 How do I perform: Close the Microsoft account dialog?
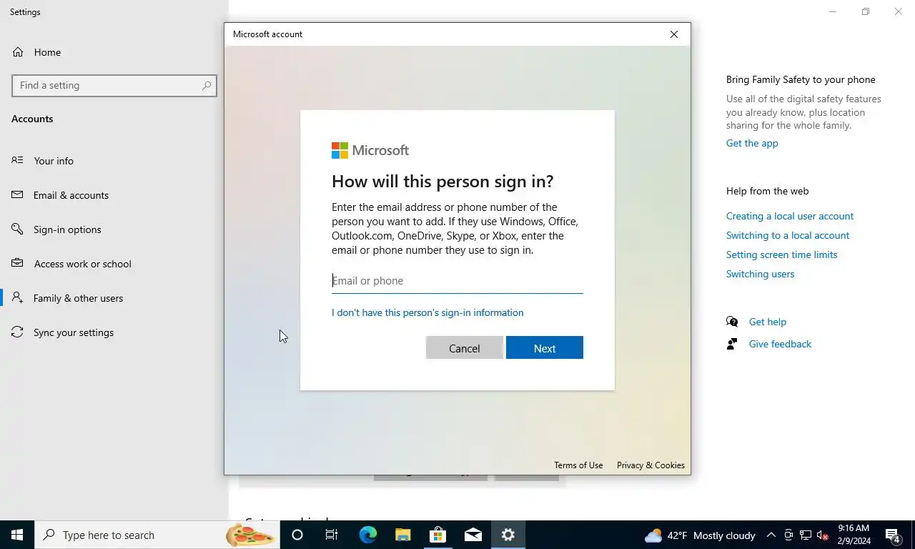673,34
